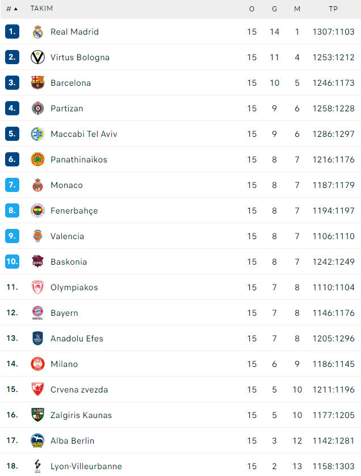Select the Barcelona club crest
The height and width of the screenshot is (476, 361).
coord(37,83)
